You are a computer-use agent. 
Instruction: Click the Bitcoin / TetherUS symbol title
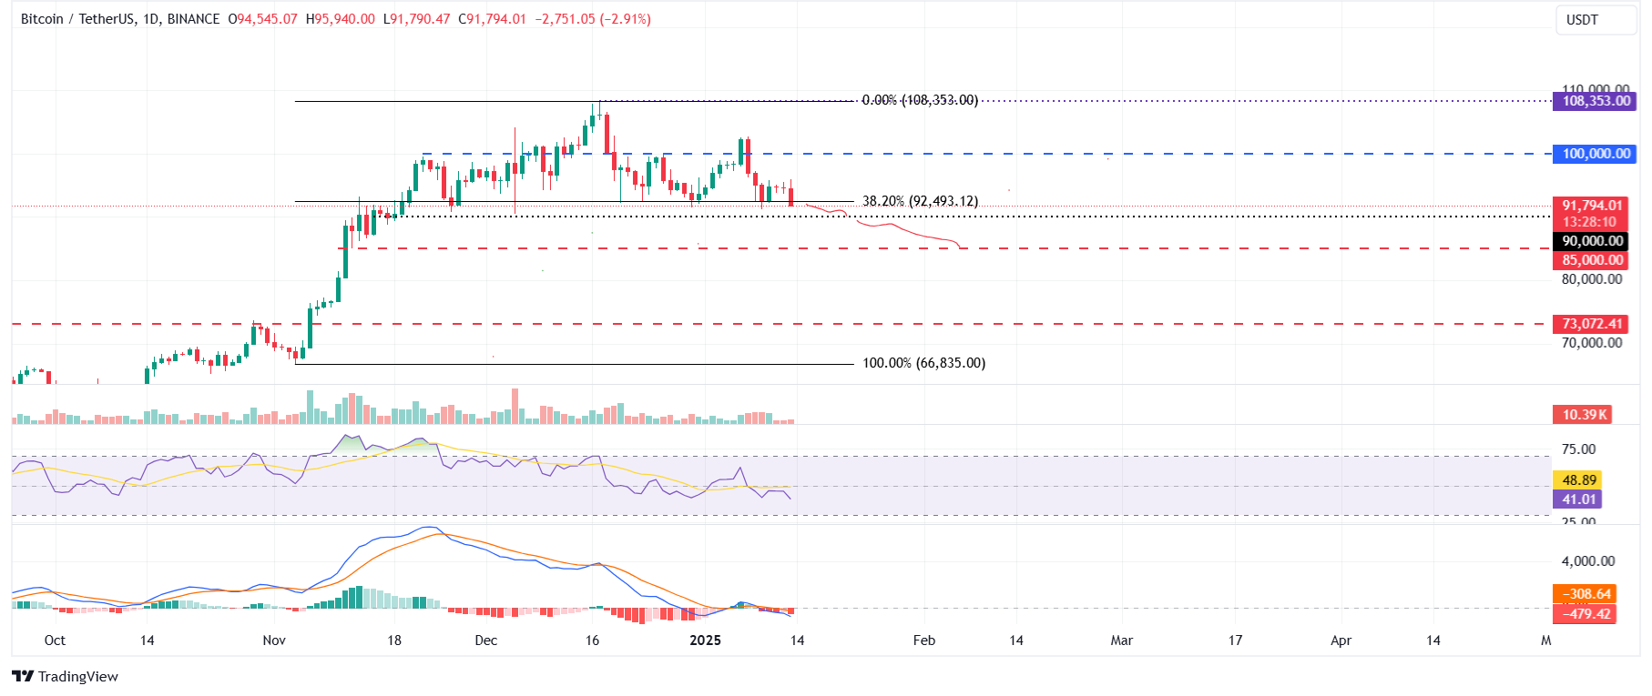pyautogui.click(x=120, y=19)
